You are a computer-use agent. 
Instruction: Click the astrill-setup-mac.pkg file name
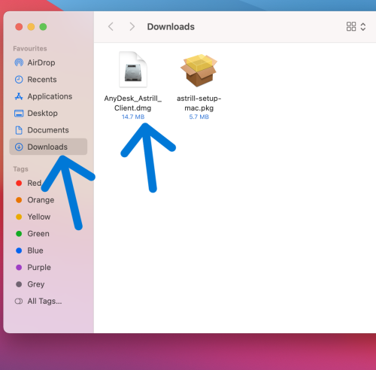(x=199, y=103)
